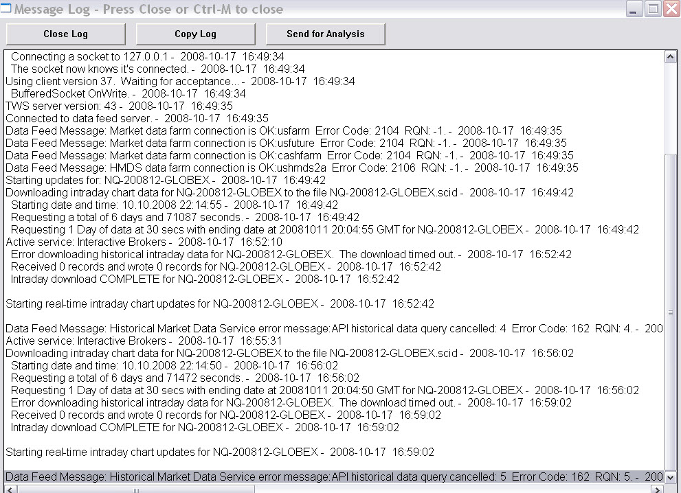Select 'Active service: Interactive Brokers' at 16:52:10

144,242
